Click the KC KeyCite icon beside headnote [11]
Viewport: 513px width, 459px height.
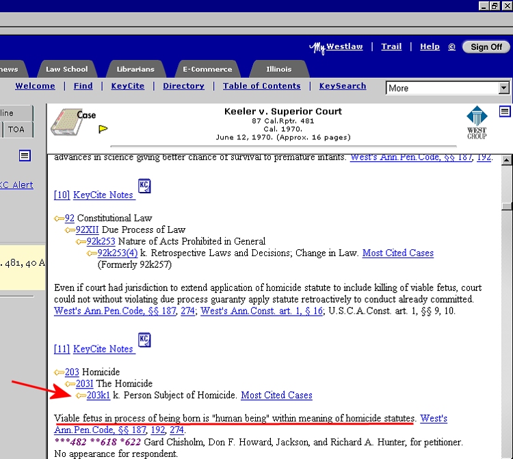[144, 339]
